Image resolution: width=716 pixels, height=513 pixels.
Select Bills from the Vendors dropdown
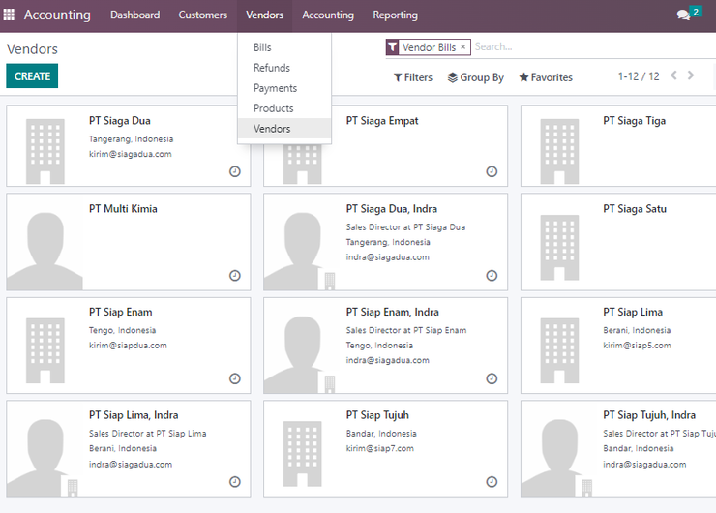pyautogui.click(x=284, y=47)
